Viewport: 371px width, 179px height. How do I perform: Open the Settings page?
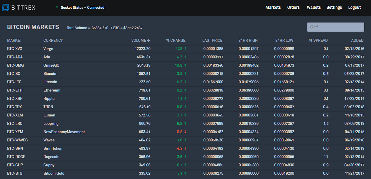[x=334, y=8]
